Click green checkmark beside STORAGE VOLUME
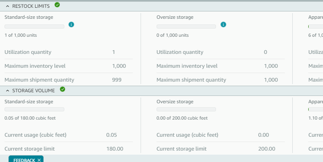Screen dimensions: 323x162 [x=62, y=89]
